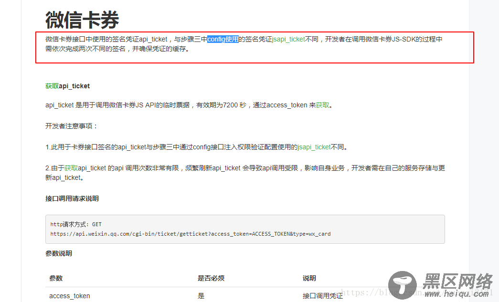Click the 'http请求方式: GET' line

click(x=76, y=224)
